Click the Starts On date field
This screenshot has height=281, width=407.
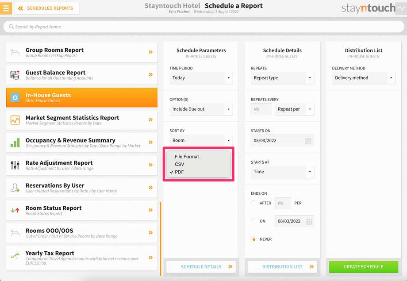(282, 141)
